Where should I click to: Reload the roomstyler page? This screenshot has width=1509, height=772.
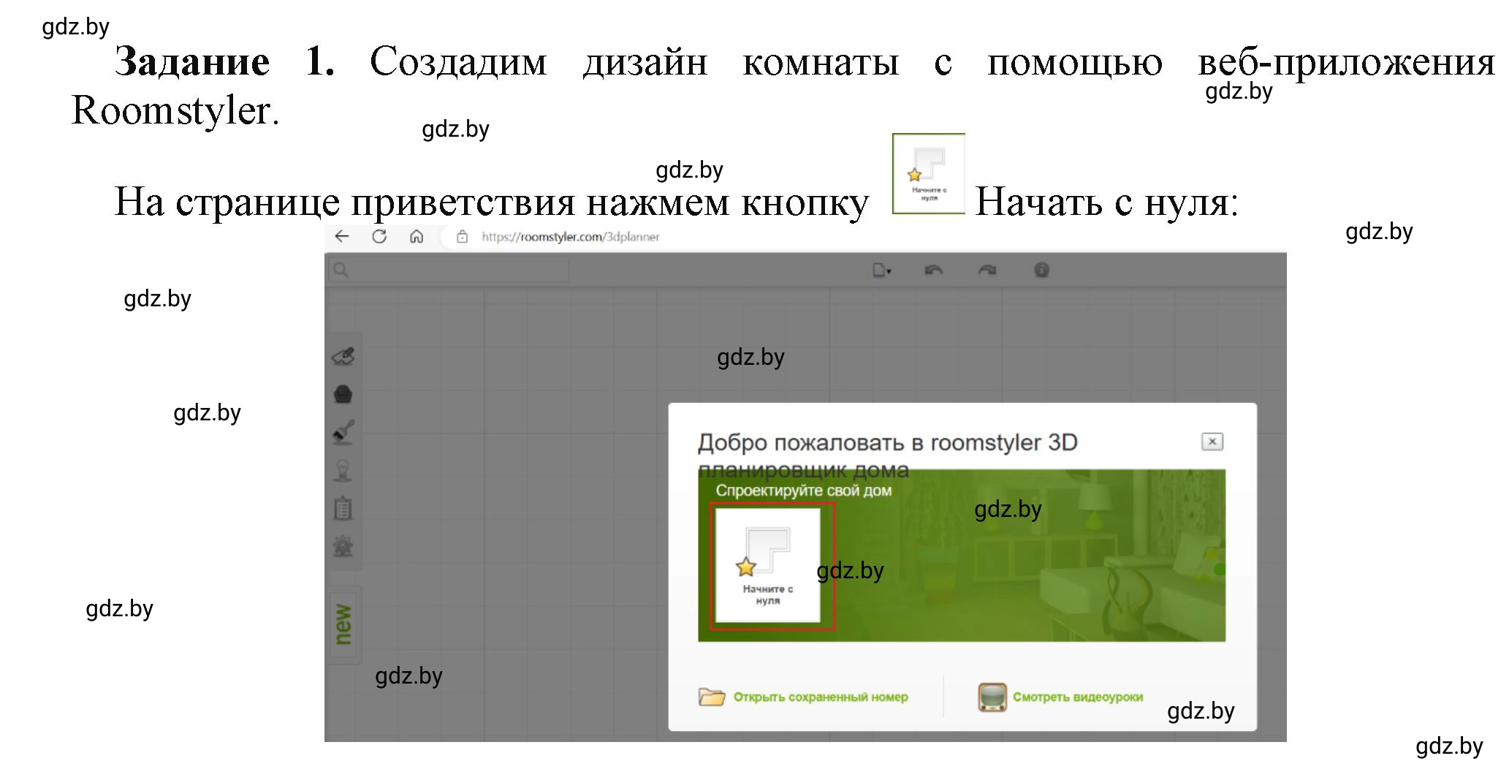click(379, 236)
